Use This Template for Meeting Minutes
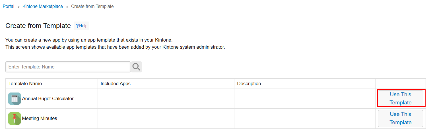The image size is (429, 129). [x=401, y=118]
